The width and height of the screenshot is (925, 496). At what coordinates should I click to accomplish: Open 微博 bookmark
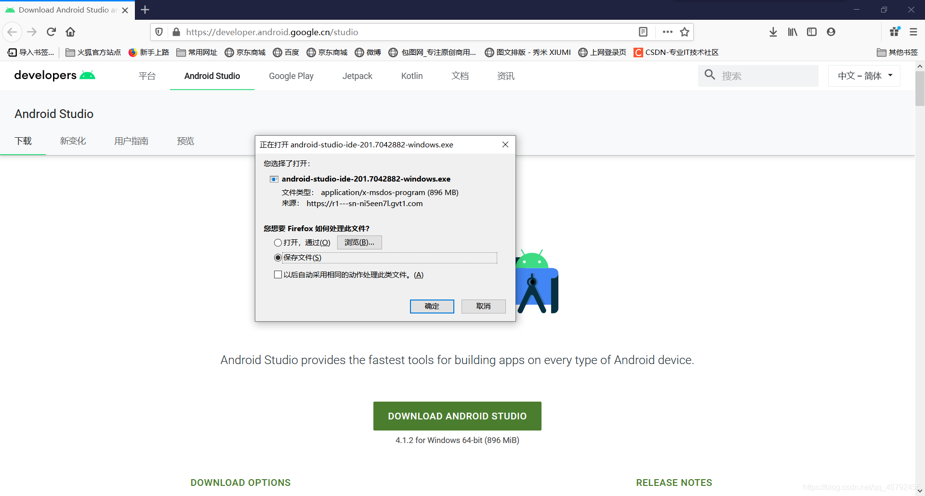(x=368, y=52)
